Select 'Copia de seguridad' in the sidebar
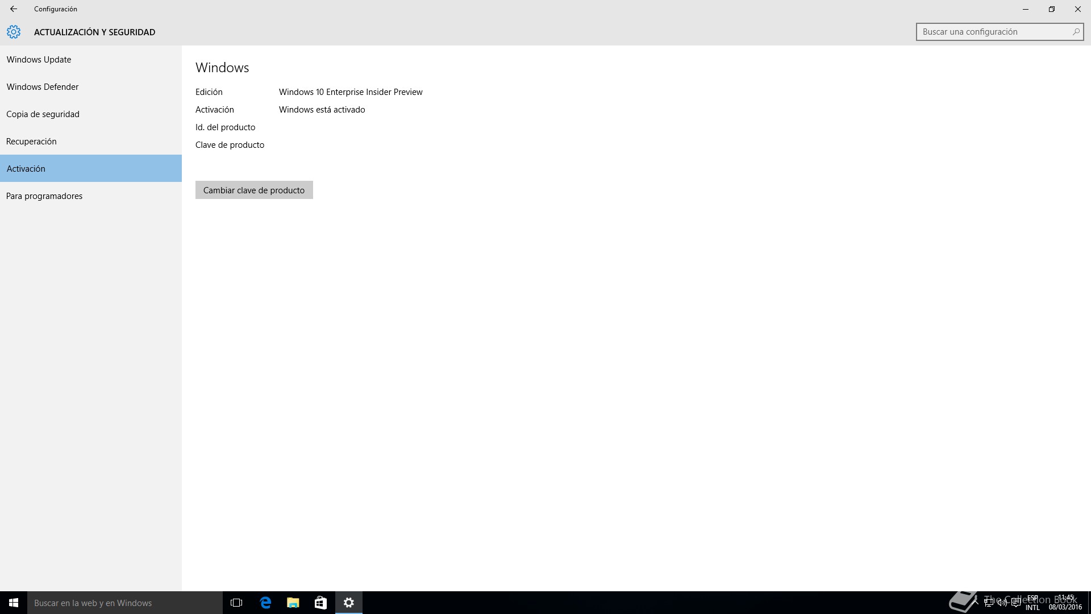This screenshot has width=1091, height=614. coord(91,114)
